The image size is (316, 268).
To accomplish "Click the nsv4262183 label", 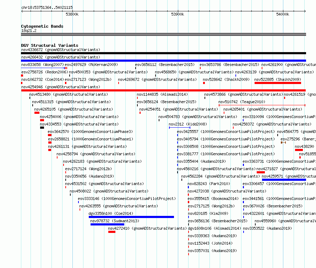I will coord(102,161).
